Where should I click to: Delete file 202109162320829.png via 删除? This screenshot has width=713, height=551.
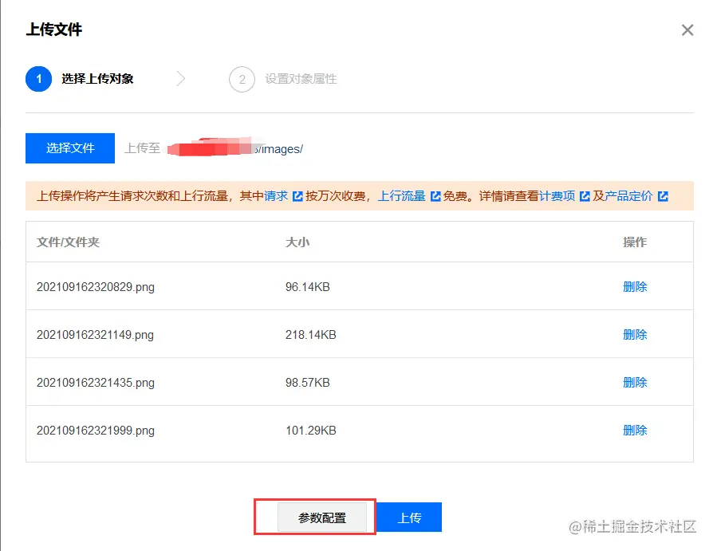(x=635, y=287)
